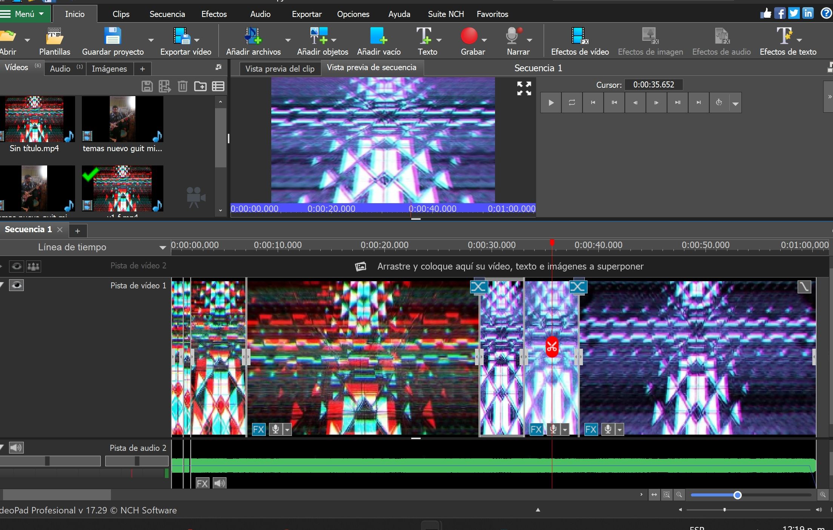833x530 pixels.
Task: Toggle visibility eye for Pista de vídeo 1
Action: [16, 285]
